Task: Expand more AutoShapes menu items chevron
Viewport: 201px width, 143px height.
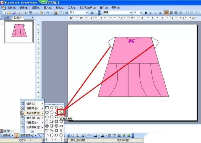Action: (x=32, y=131)
